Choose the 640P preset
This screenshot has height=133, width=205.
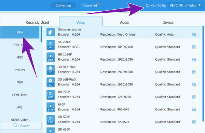122,107
